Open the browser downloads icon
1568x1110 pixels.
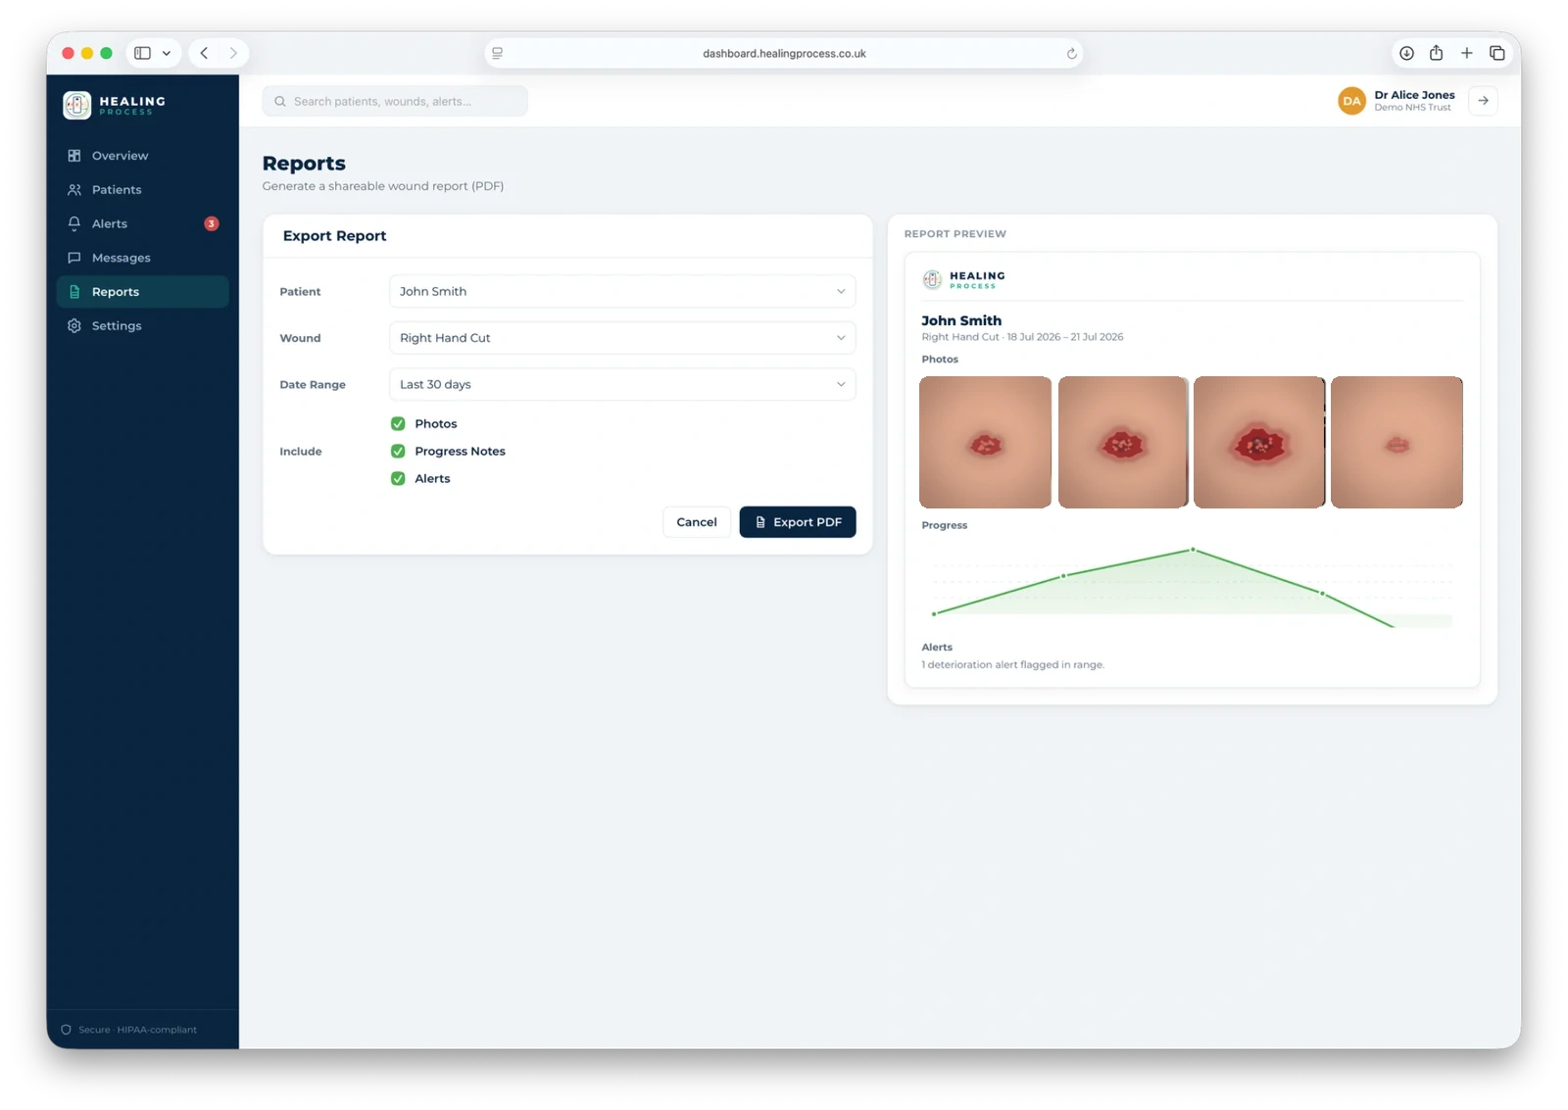[x=1406, y=54]
